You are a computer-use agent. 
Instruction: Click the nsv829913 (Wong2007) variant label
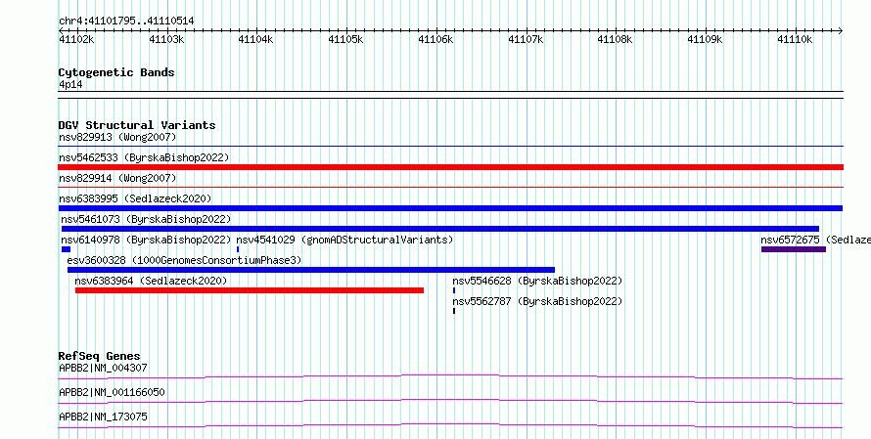click(x=117, y=137)
